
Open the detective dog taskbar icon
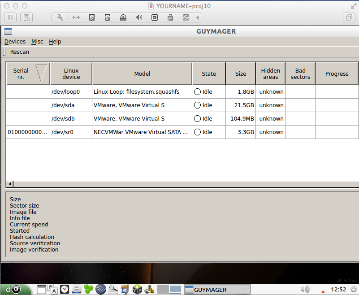coord(149,290)
